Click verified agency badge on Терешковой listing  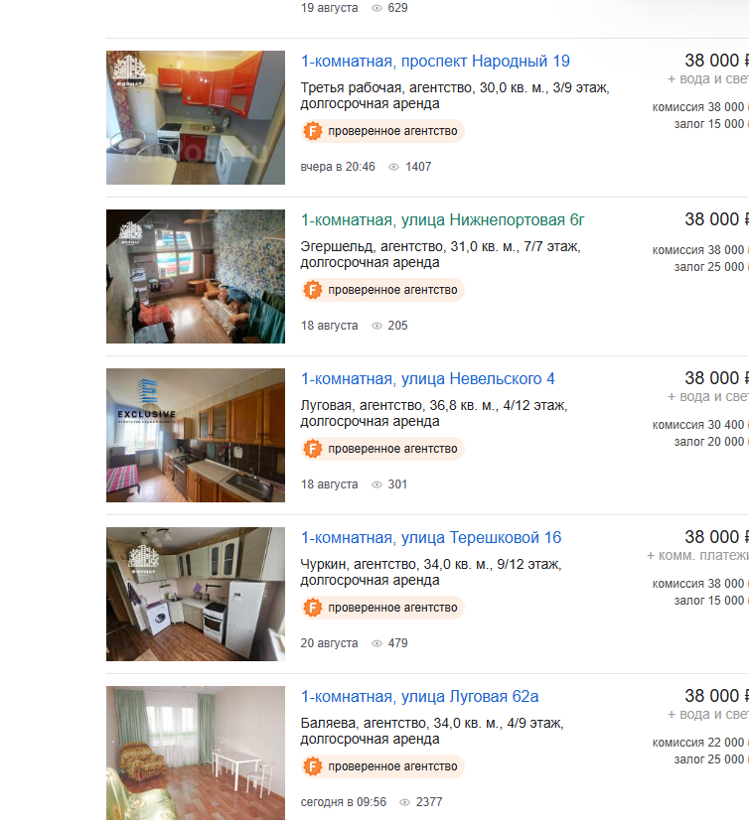click(382, 607)
